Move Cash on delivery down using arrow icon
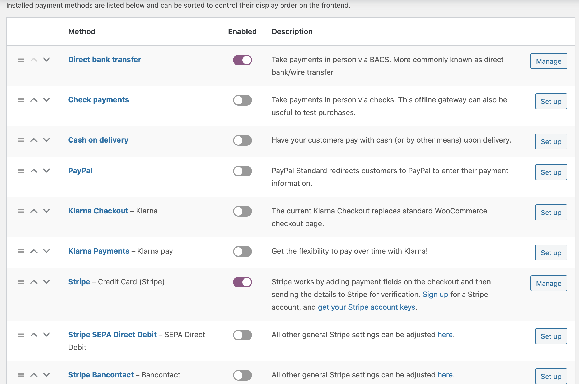The height and width of the screenshot is (384, 579). tap(46, 140)
